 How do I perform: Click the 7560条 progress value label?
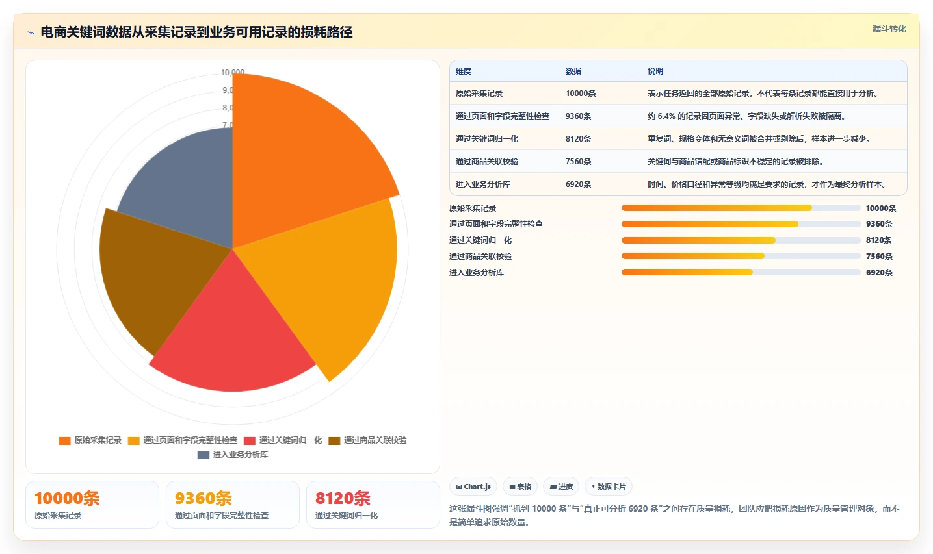point(879,257)
